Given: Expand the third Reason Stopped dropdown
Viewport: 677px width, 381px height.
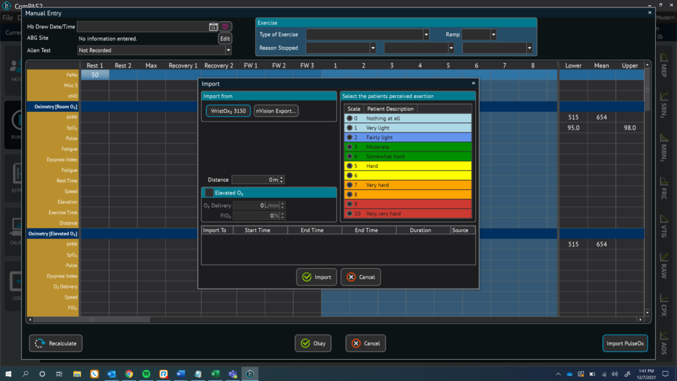Looking at the screenshot, I should (x=530, y=48).
